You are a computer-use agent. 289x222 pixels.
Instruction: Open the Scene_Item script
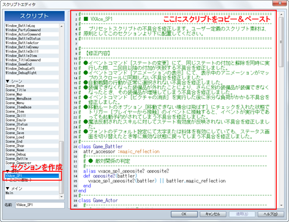point(32,111)
